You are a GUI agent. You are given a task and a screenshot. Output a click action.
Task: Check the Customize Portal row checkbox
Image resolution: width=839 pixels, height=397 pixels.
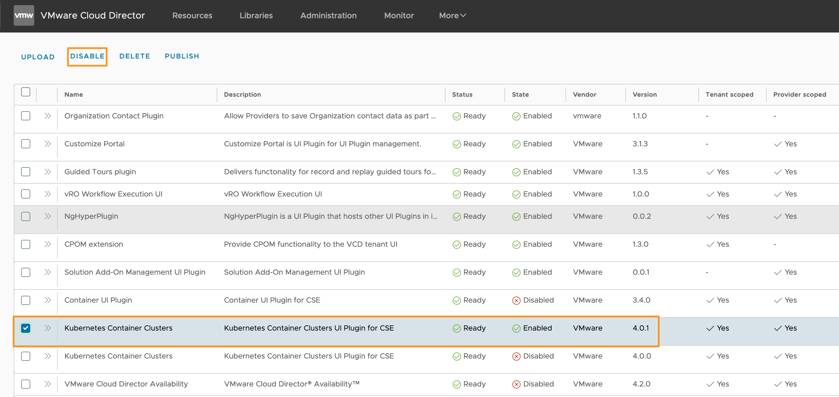(x=26, y=144)
